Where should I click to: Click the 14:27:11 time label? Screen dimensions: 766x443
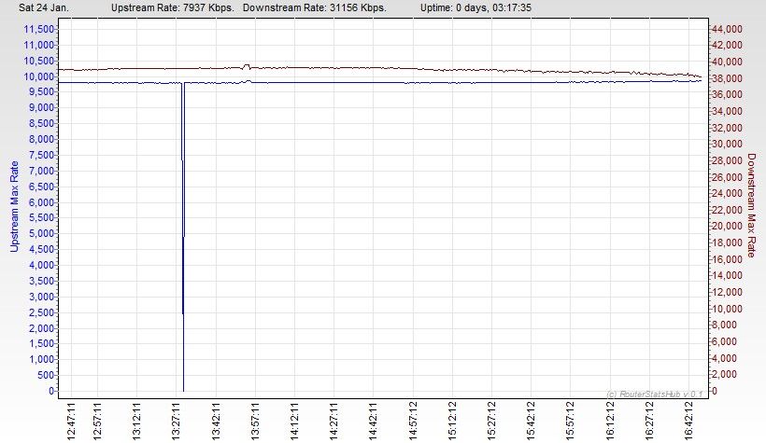tap(333, 421)
